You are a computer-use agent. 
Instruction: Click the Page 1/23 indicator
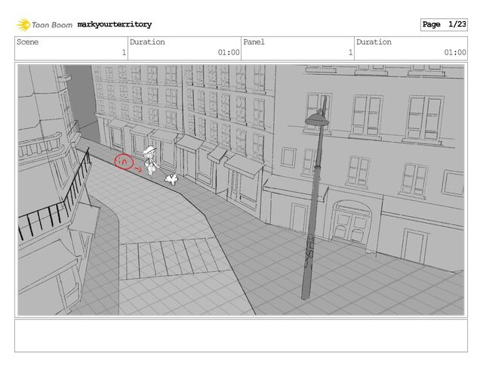point(444,25)
